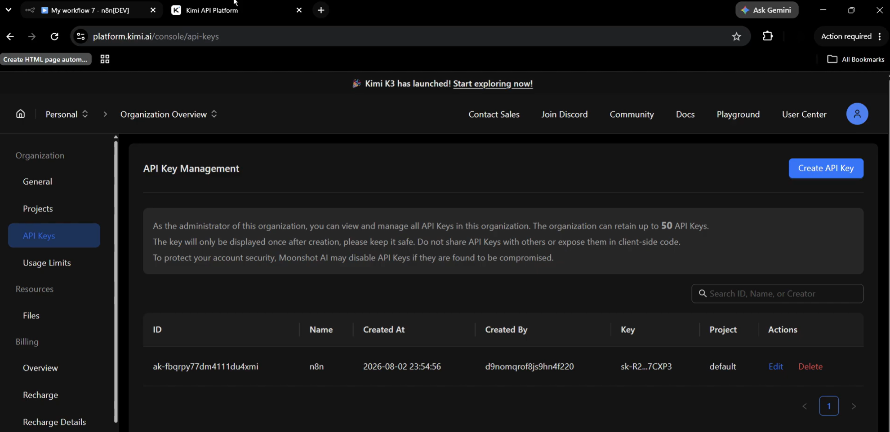Close the Kimi API Platform tab

click(299, 10)
